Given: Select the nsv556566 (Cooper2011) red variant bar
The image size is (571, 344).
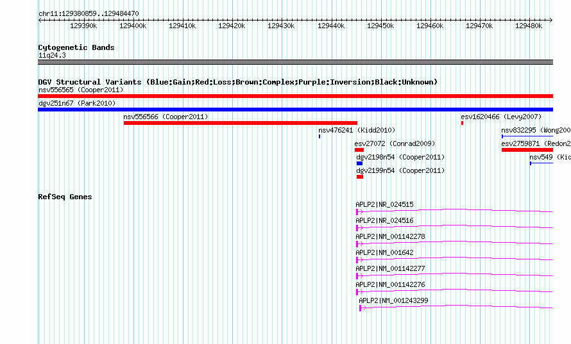Looking at the screenshot, I should (x=241, y=123).
